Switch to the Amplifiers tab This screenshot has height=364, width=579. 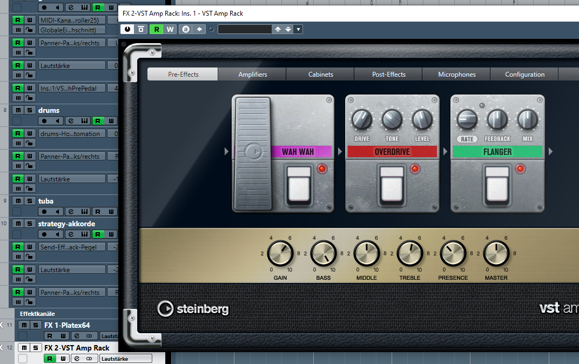(252, 74)
